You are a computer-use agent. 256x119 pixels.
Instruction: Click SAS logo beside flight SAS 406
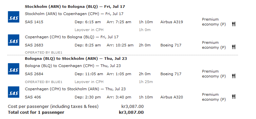13,92
